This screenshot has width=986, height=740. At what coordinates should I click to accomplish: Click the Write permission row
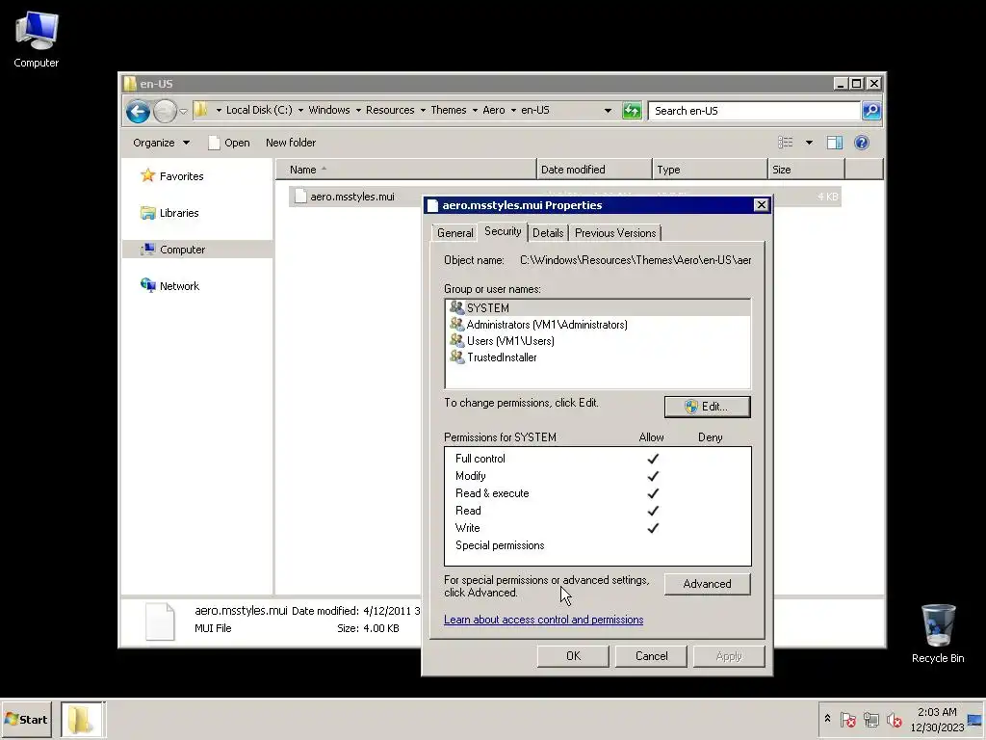click(x=597, y=528)
